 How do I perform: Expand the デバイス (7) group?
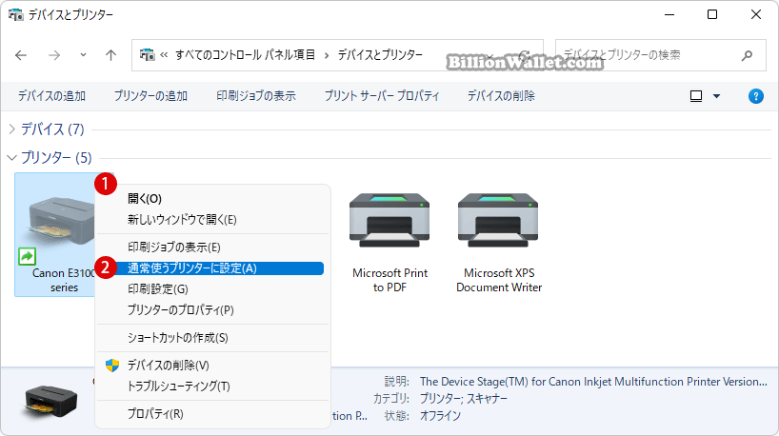click(x=12, y=129)
